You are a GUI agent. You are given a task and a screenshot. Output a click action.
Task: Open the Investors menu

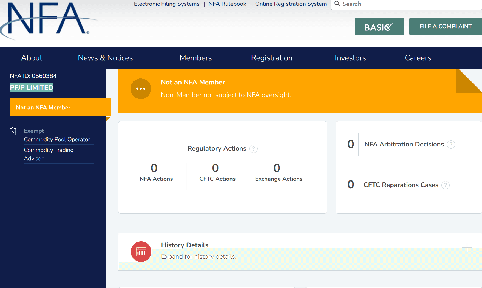point(350,58)
